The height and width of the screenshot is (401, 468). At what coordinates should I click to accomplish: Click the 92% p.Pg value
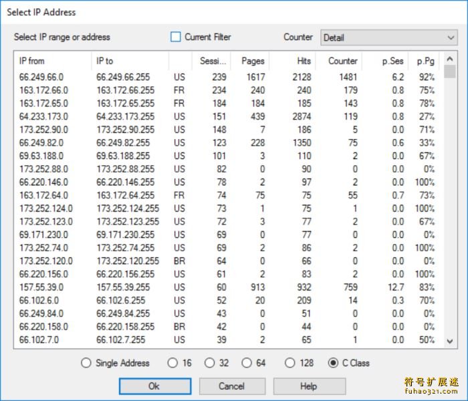click(427, 77)
